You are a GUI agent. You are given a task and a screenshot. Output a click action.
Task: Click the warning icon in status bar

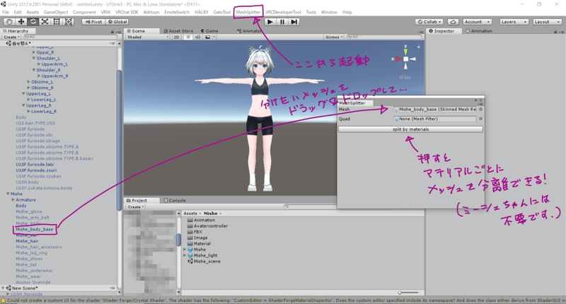[x=4, y=300]
